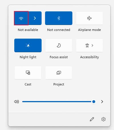Toggle Wi-Fi using the wireless icon
Screen dimensions: 114x130
(x=21, y=18)
